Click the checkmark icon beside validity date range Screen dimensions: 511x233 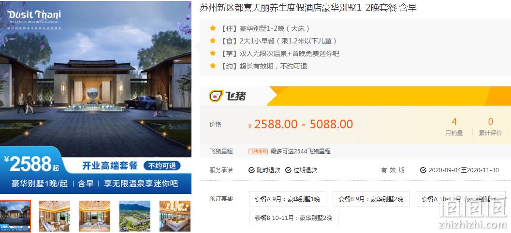tap(423, 170)
